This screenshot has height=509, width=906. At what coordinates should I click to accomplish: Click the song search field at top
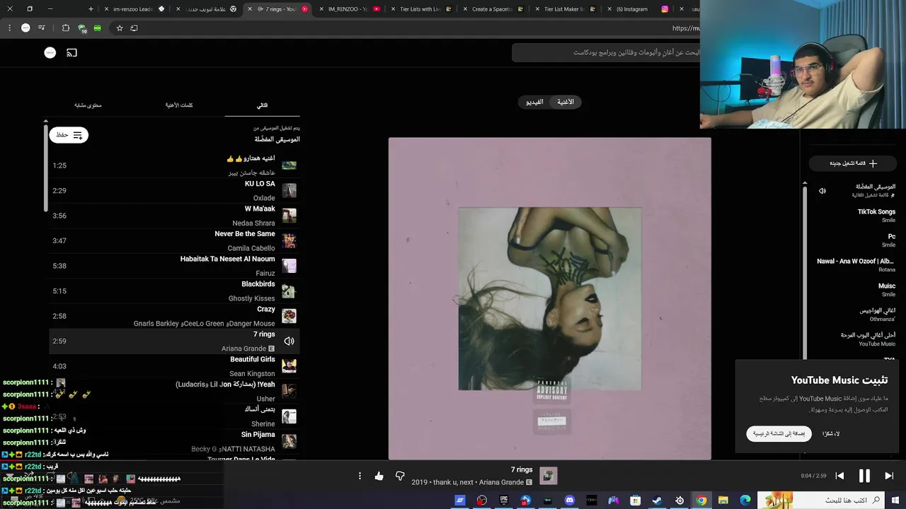[606, 52]
